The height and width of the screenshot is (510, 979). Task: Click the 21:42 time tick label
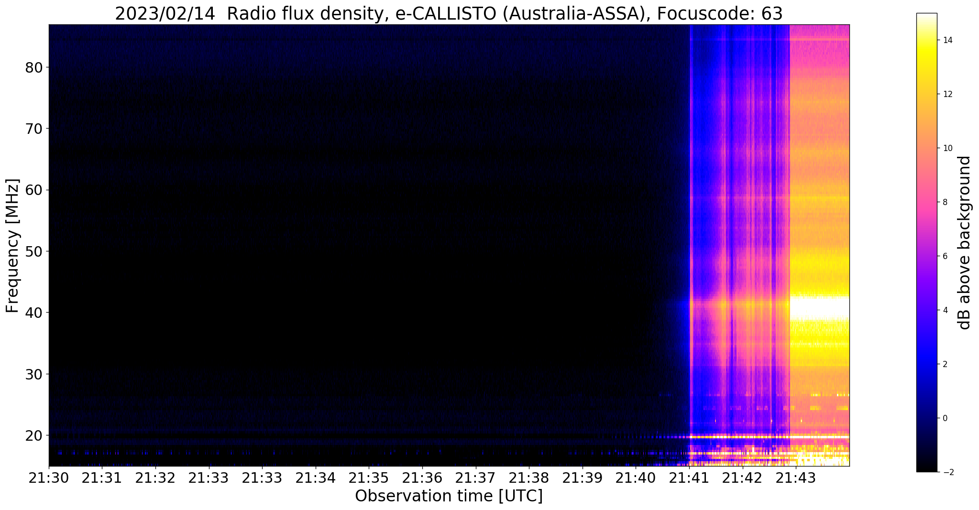pos(742,477)
